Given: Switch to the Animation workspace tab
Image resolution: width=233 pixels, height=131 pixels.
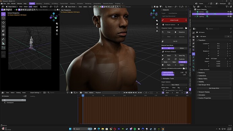Looking at the screenshot, I should [80, 4].
